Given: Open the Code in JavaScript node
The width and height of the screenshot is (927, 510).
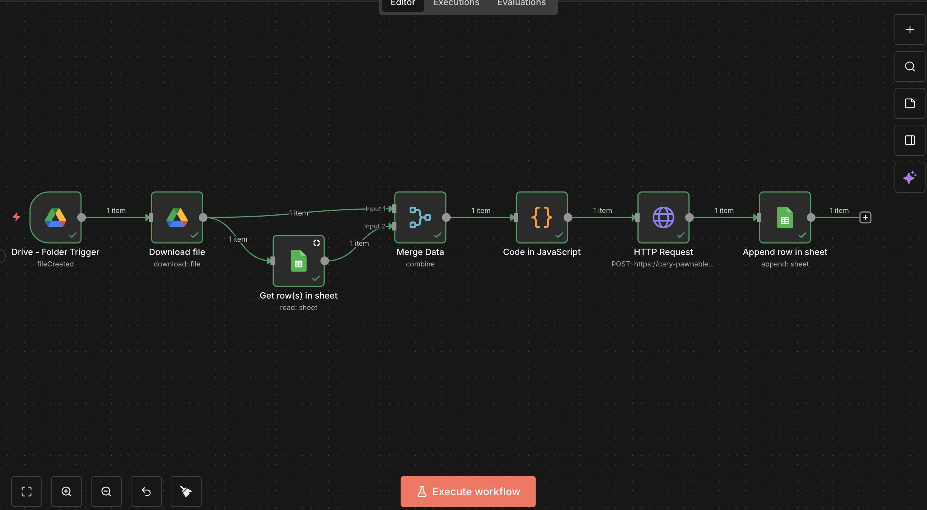Looking at the screenshot, I should coord(541,217).
